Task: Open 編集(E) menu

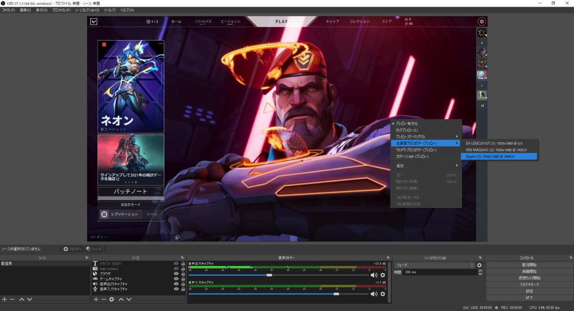Action: (x=25, y=10)
